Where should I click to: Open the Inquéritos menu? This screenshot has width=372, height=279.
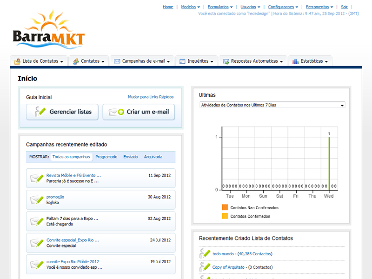pyautogui.click(x=196, y=61)
